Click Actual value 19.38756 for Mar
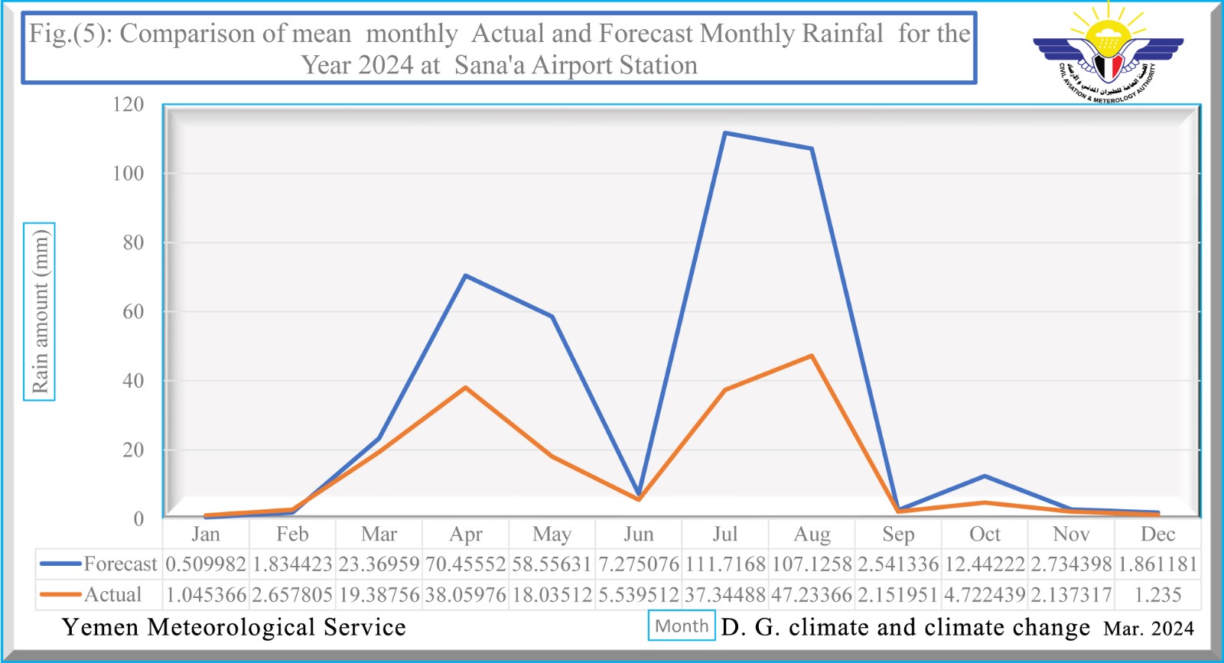1224x663 pixels. tap(379, 595)
